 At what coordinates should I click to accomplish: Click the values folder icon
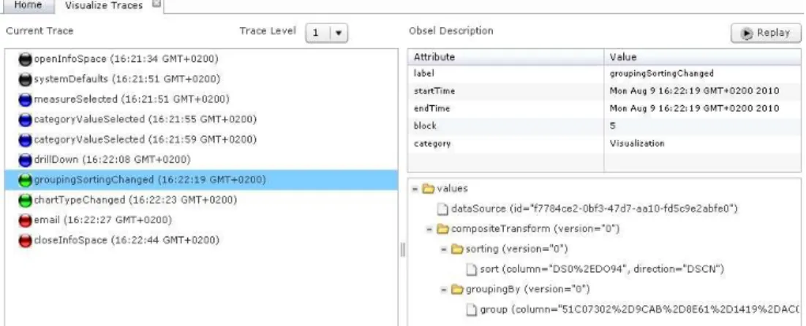point(428,189)
